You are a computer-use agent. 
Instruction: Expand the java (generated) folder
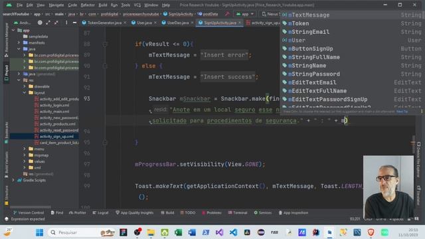19,74
